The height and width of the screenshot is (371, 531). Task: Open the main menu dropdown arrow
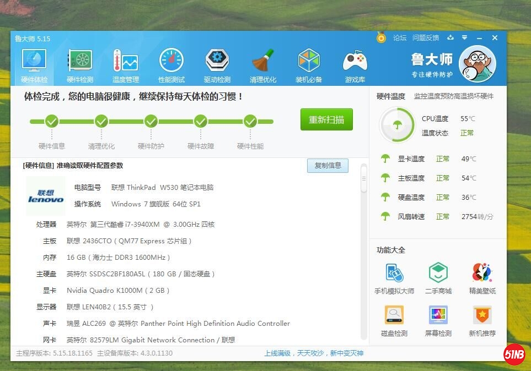[465, 38]
